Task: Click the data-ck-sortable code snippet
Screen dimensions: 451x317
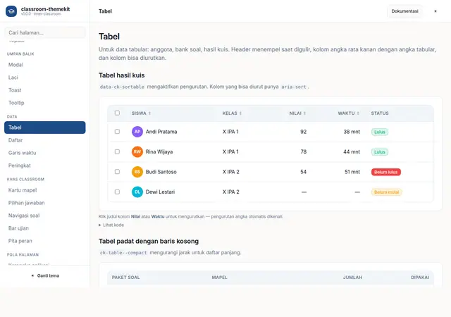Action: [x=122, y=87]
